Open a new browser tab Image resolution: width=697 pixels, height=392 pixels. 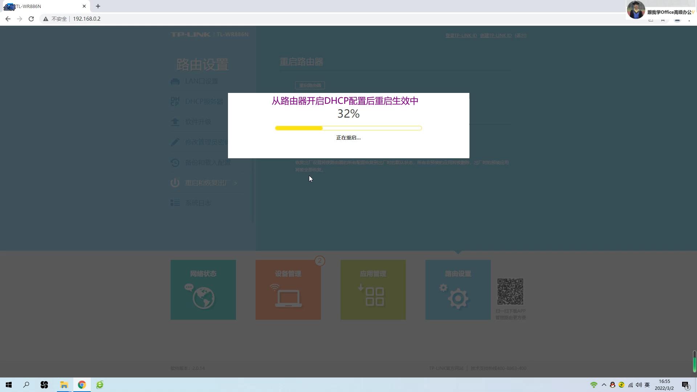coord(98,6)
